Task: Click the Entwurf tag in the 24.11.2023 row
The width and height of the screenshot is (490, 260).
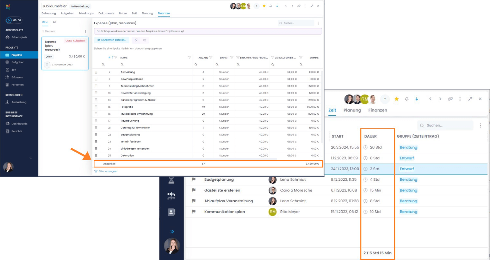Action: pos(407,169)
